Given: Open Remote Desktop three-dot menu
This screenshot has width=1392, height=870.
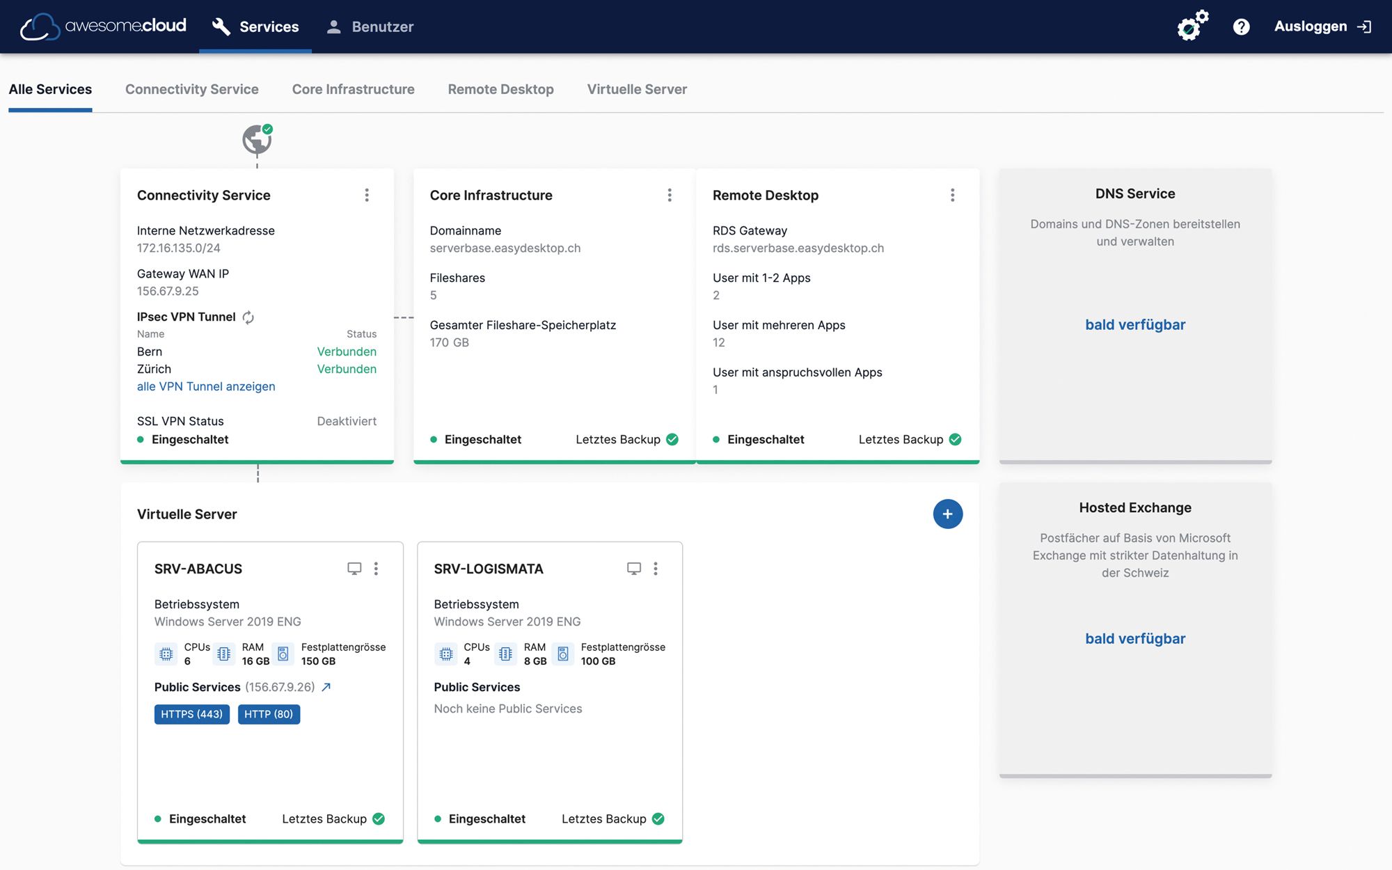Looking at the screenshot, I should coord(952,195).
